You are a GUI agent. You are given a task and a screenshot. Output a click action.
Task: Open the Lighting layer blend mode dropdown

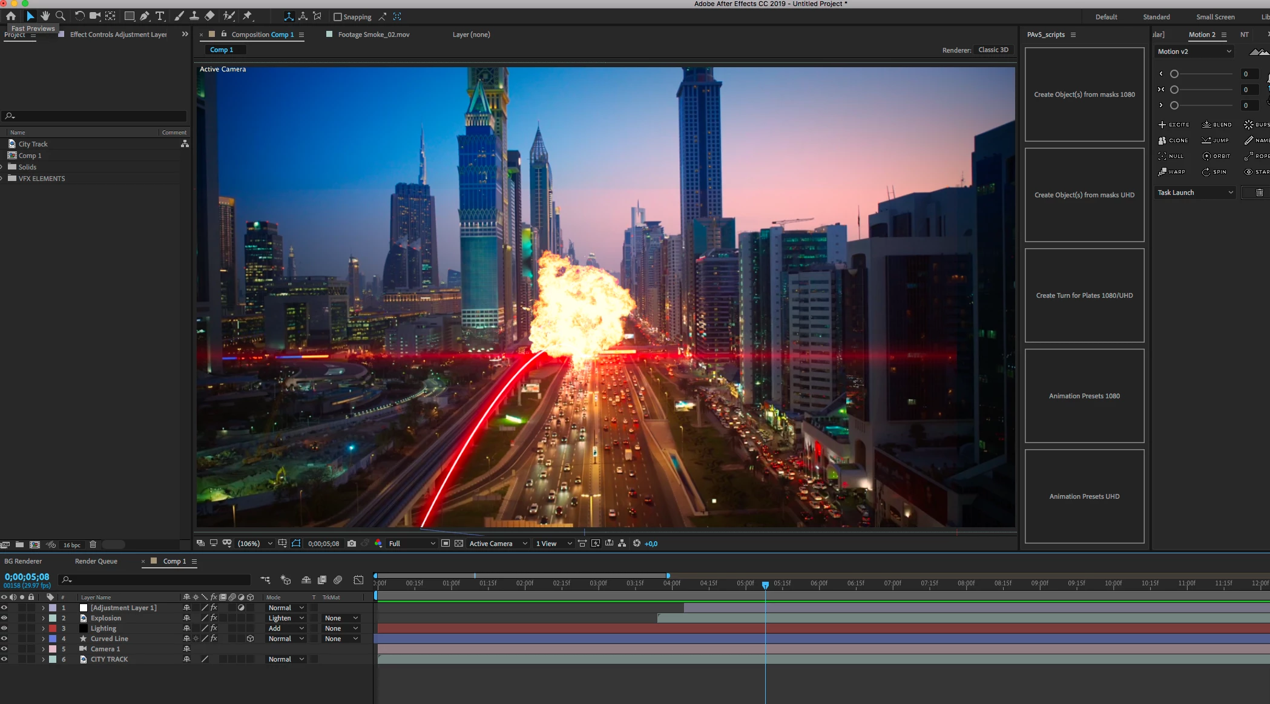[286, 628]
